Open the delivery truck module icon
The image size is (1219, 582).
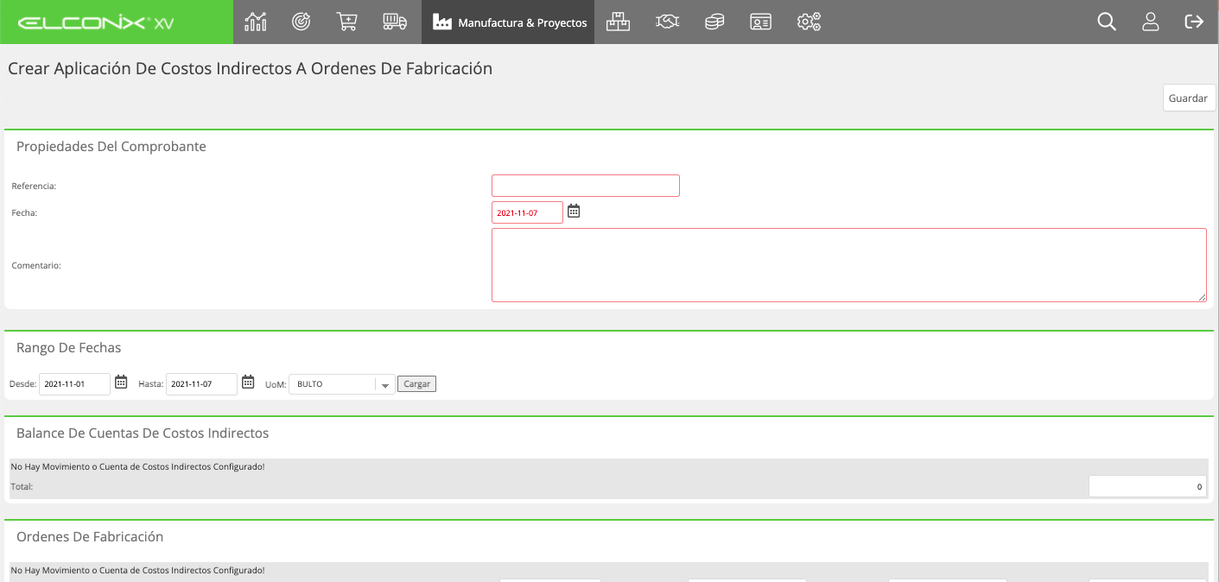[x=395, y=22]
